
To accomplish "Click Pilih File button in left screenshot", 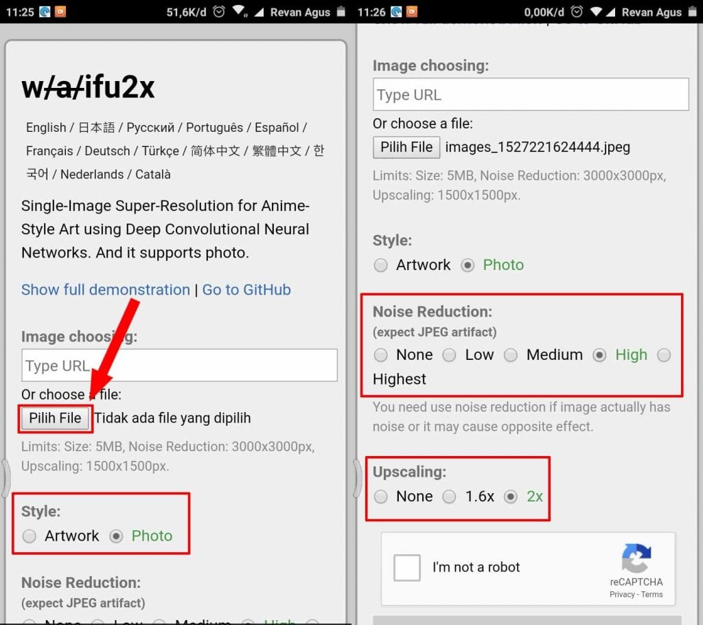I will [55, 418].
